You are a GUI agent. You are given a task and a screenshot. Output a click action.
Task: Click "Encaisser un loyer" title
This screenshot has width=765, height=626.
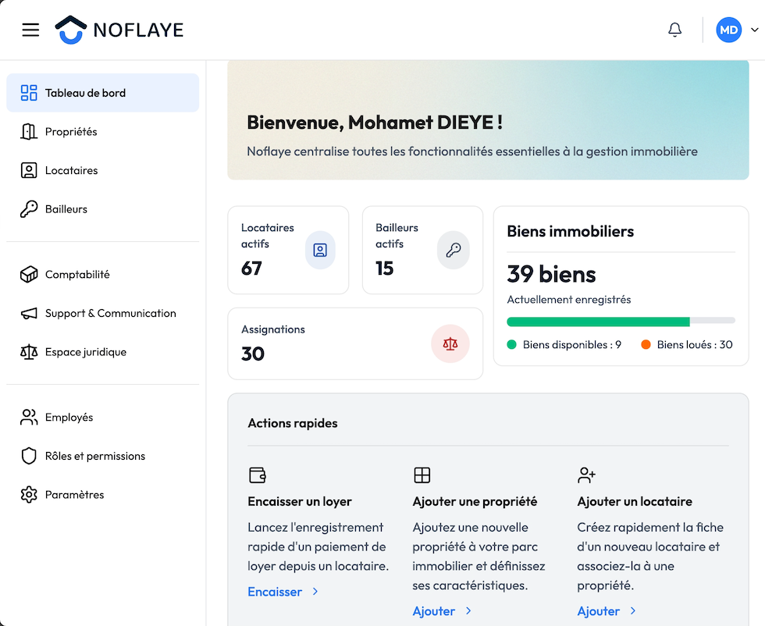click(300, 502)
